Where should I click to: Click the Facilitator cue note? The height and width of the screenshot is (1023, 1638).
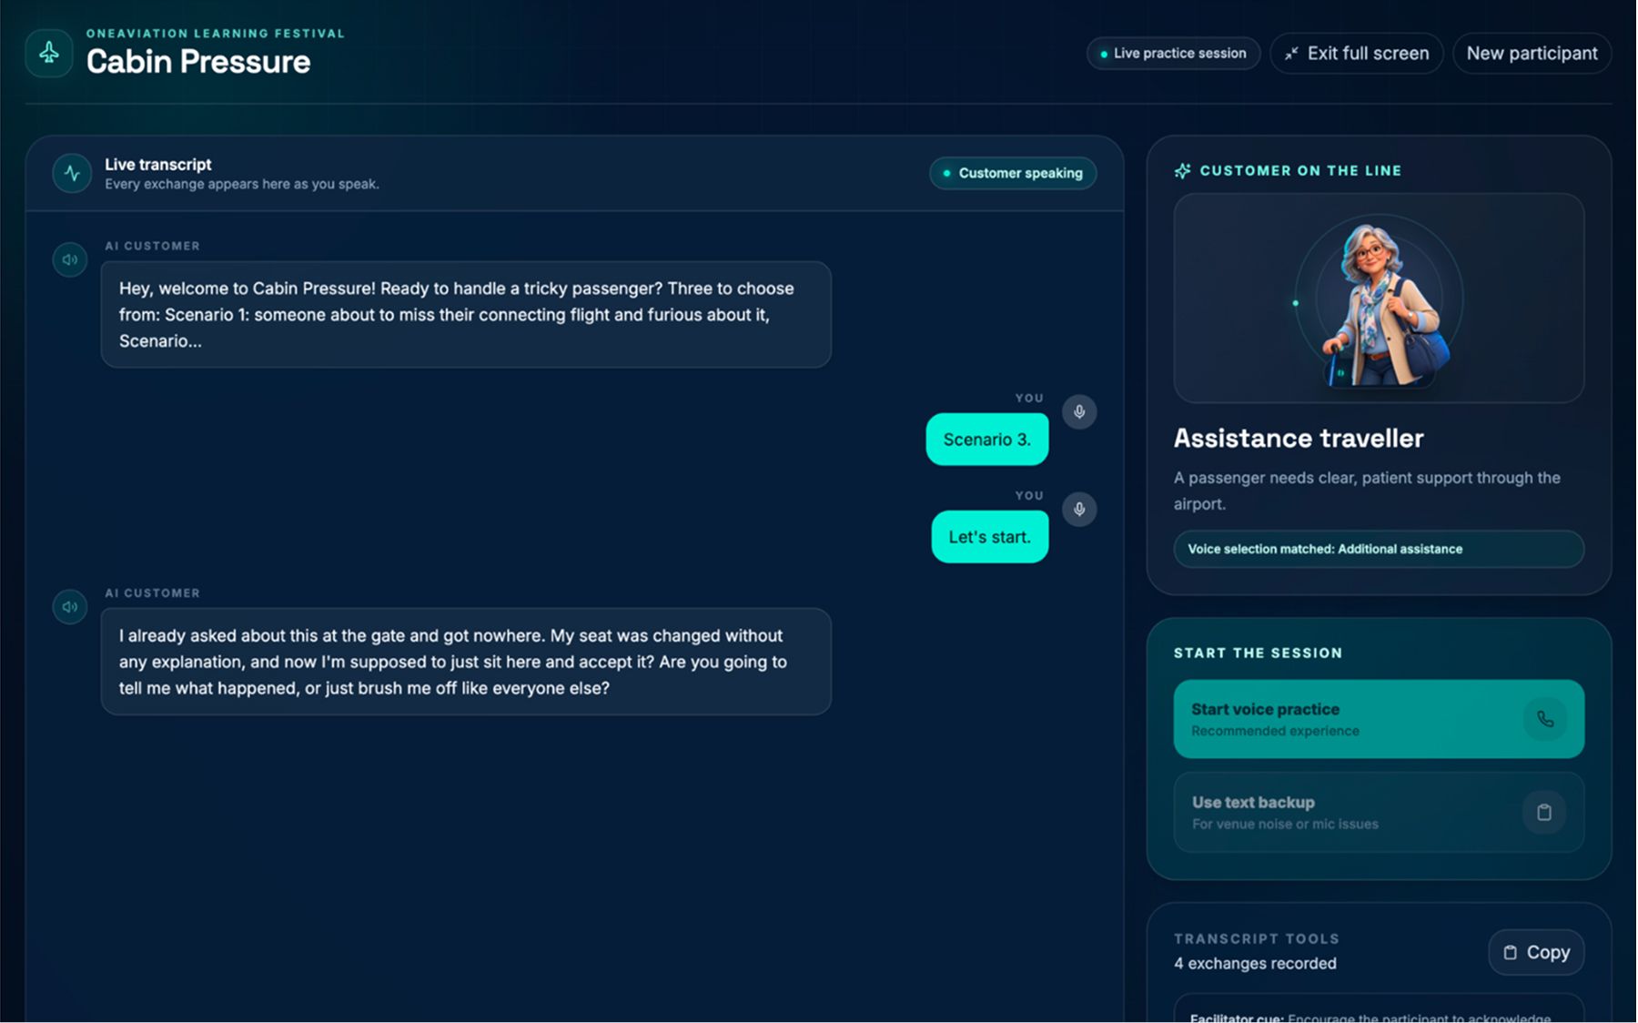click(x=1379, y=1012)
